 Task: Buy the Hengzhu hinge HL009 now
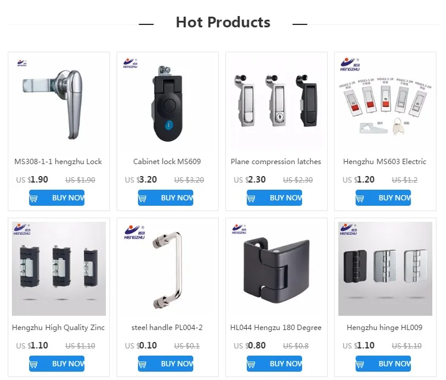[x=383, y=363]
